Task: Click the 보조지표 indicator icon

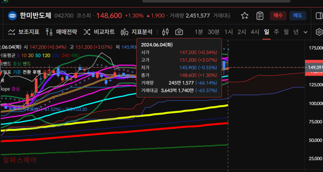Action: pos(12,32)
